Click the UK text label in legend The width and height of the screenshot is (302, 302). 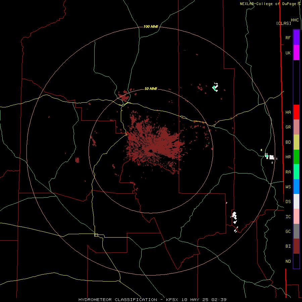point(288,53)
